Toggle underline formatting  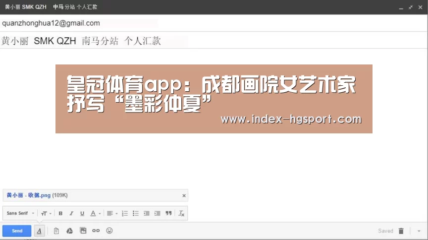[82, 214]
